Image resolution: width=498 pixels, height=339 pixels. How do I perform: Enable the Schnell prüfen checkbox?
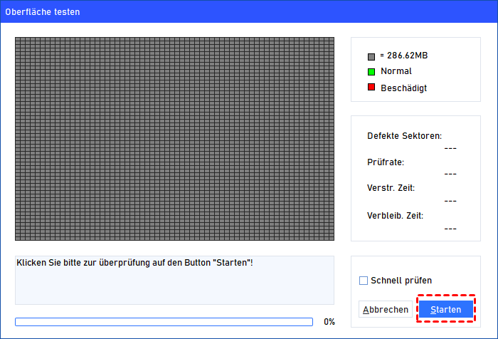point(364,281)
